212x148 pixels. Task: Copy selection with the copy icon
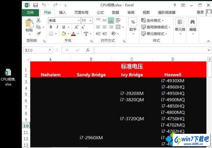pos(38,27)
